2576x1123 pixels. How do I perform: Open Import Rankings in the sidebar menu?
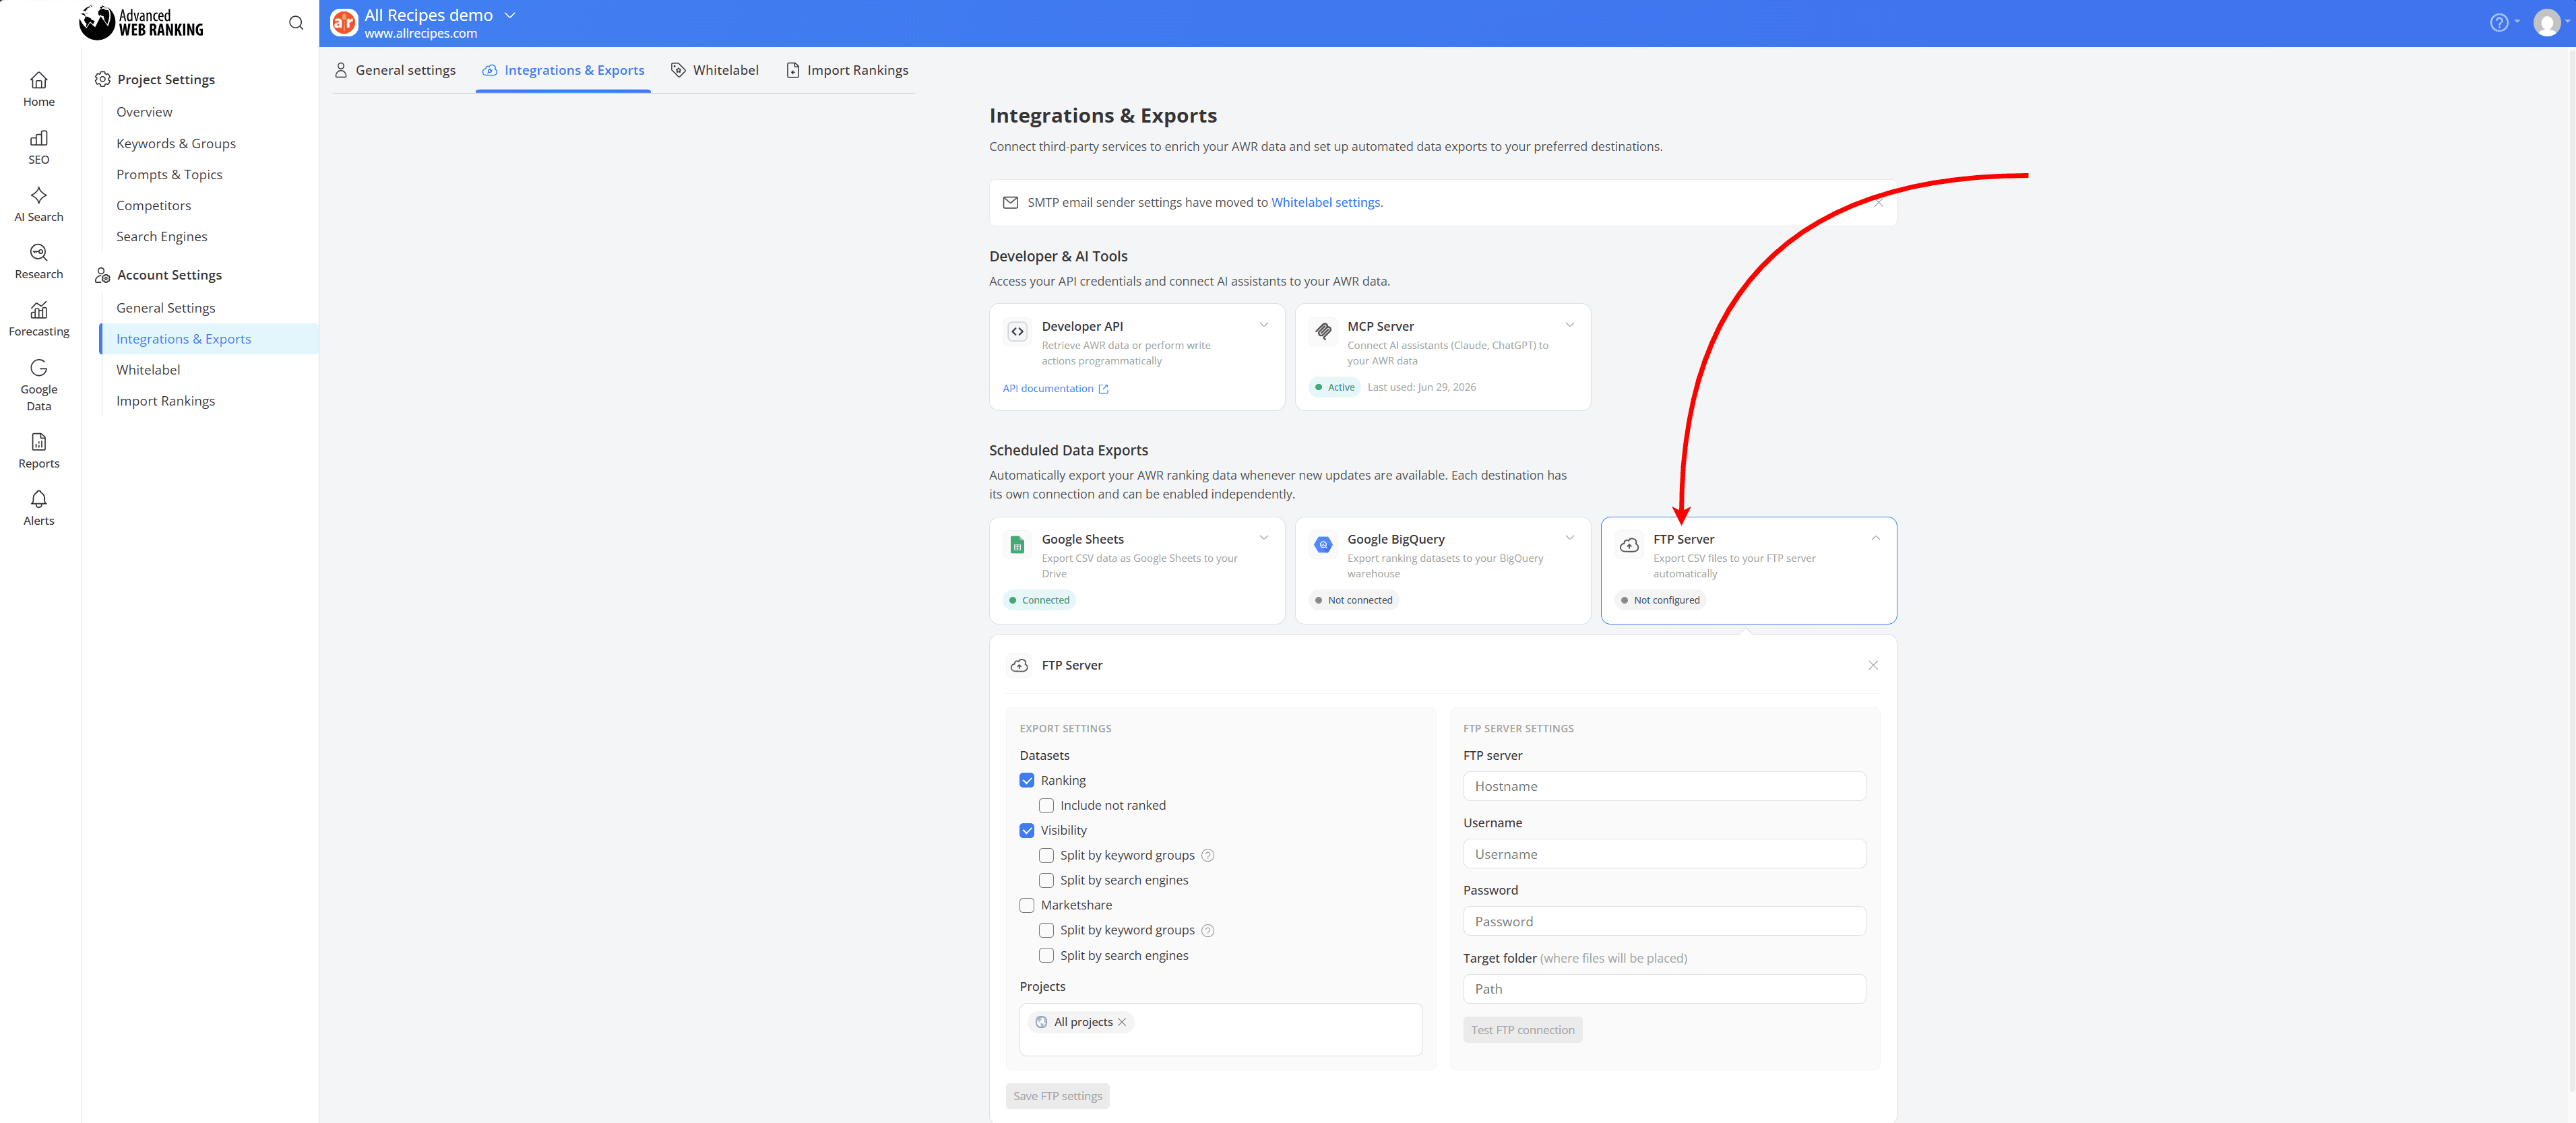click(x=166, y=401)
